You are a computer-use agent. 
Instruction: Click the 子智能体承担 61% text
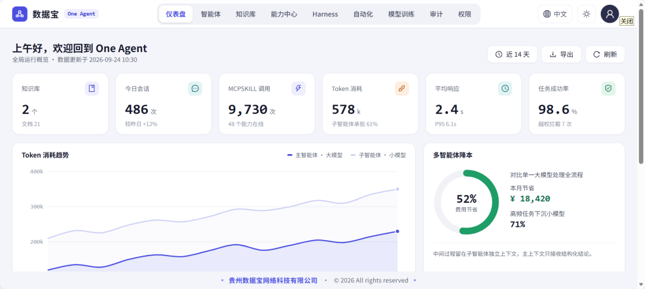[355, 124]
